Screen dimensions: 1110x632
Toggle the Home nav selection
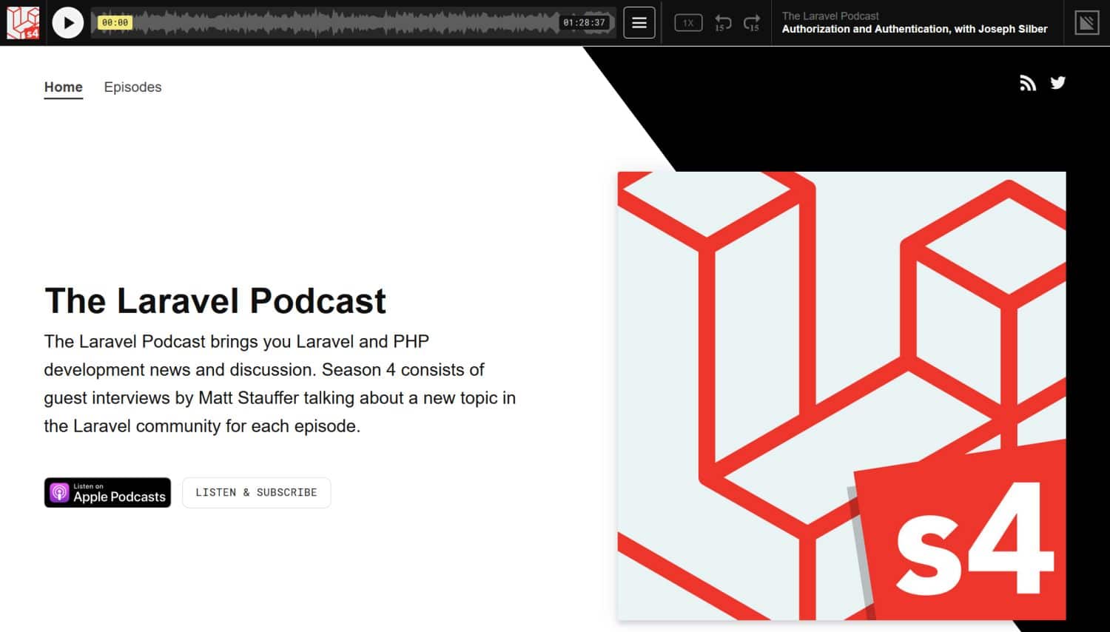(x=63, y=87)
